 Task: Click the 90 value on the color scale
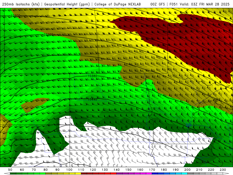[57, 170]
